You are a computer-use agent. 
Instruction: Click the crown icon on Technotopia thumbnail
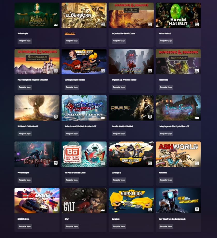[56, 25]
